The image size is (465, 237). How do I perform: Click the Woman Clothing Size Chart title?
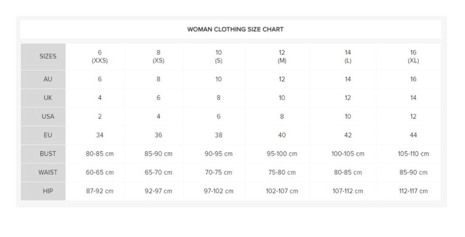(x=235, y=29)
